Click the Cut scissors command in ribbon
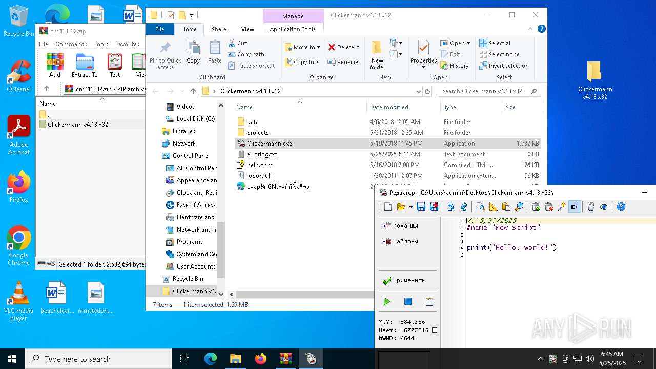This screenshot has width=656, height=369. click(x=237, y=43)
